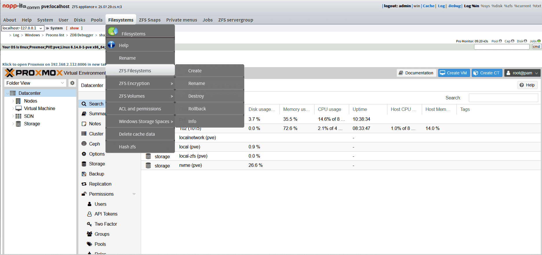Screen dimensions: 542x255
Task: Click the Options gear icon
Action: click(x=84, y=154)
